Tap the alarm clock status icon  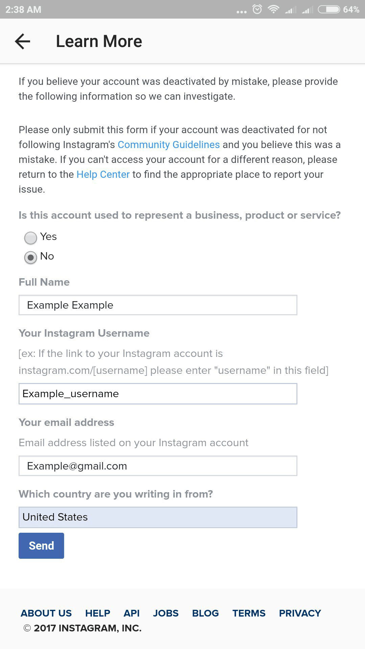coord(257,9)
